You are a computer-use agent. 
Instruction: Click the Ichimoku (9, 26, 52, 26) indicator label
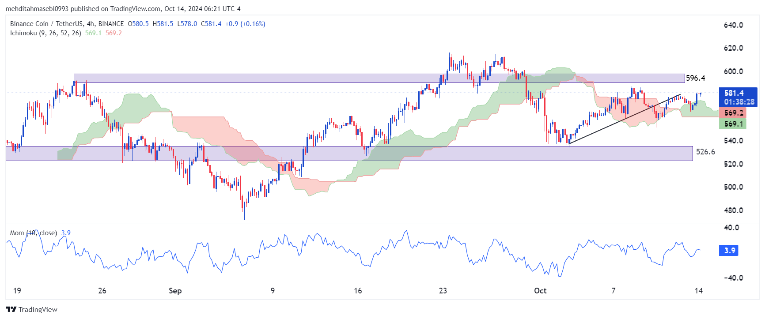point(45,33)
